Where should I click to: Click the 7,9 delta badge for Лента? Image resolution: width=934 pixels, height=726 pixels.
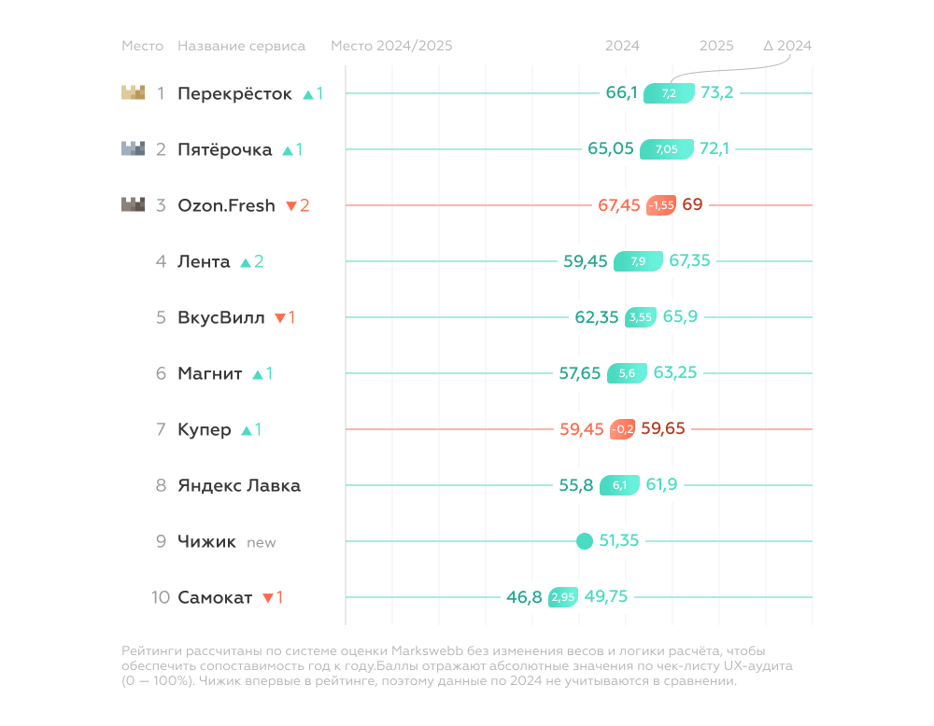click(638, 261)
